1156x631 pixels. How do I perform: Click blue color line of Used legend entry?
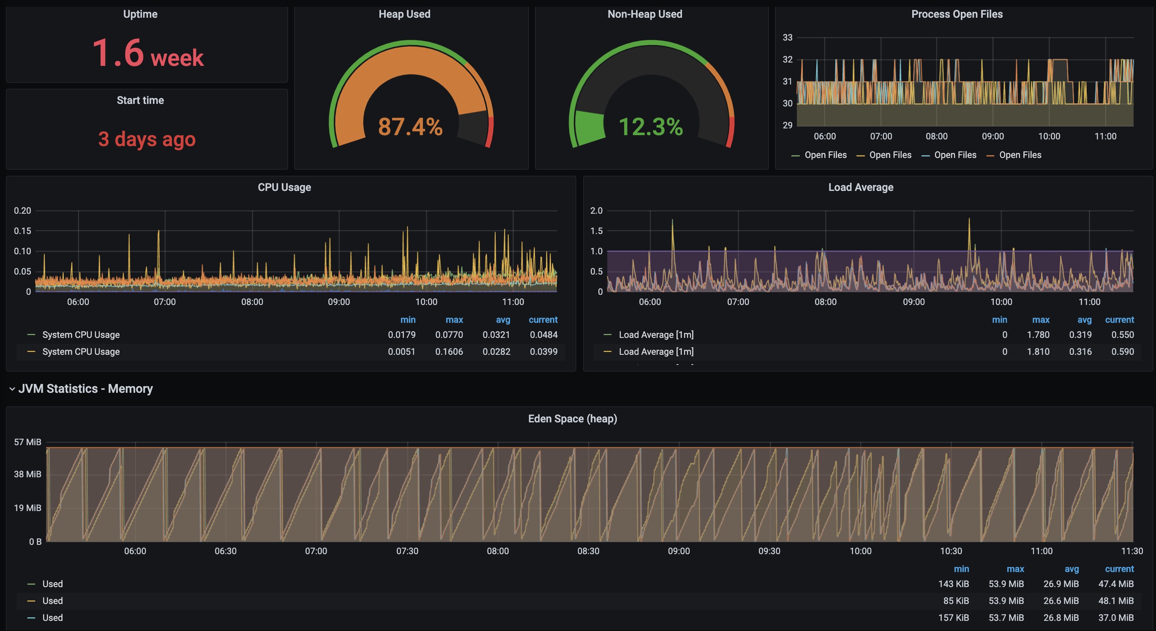pyautogui.click(x=31, y=617)
